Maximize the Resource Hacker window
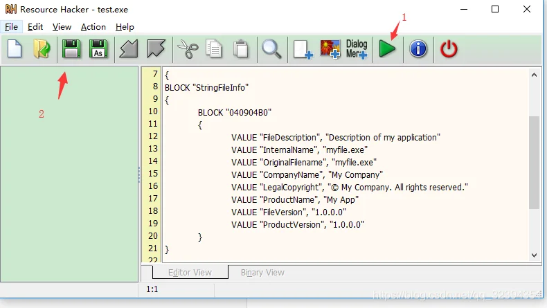Screen dimensions: 547x308 pyautogui.click(x=495, y=10)
